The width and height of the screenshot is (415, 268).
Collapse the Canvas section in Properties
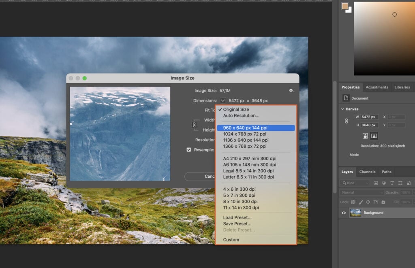pos(342,108)
